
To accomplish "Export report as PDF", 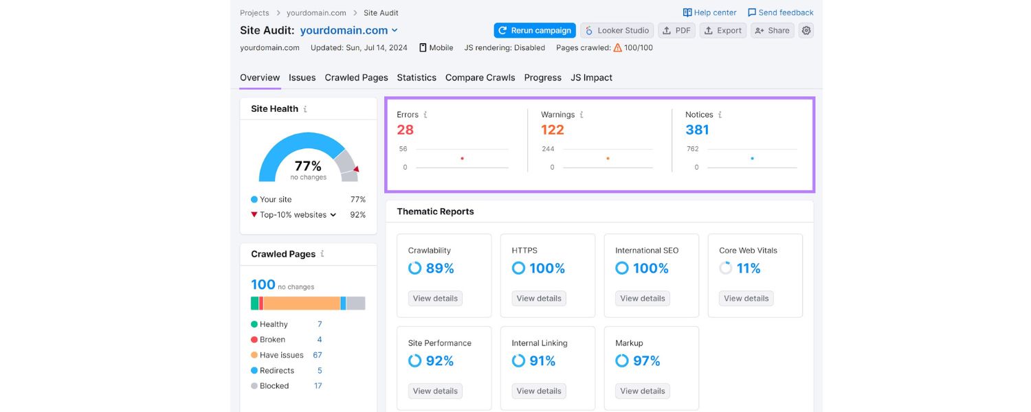I will [676, 30].
